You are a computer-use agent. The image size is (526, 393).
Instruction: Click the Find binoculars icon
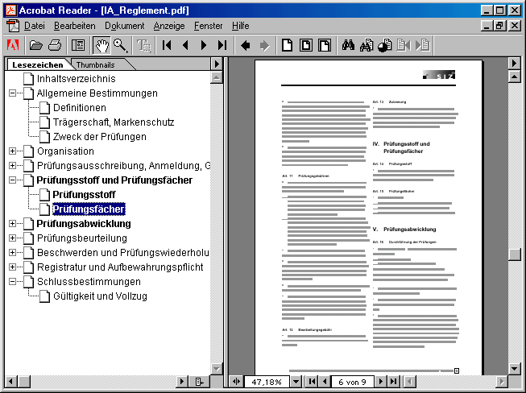click(348, 45)
